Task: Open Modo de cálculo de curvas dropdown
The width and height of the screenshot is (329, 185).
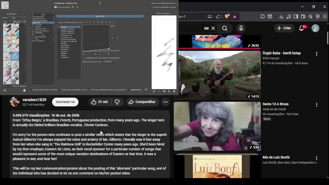Action: coord(113,62)
